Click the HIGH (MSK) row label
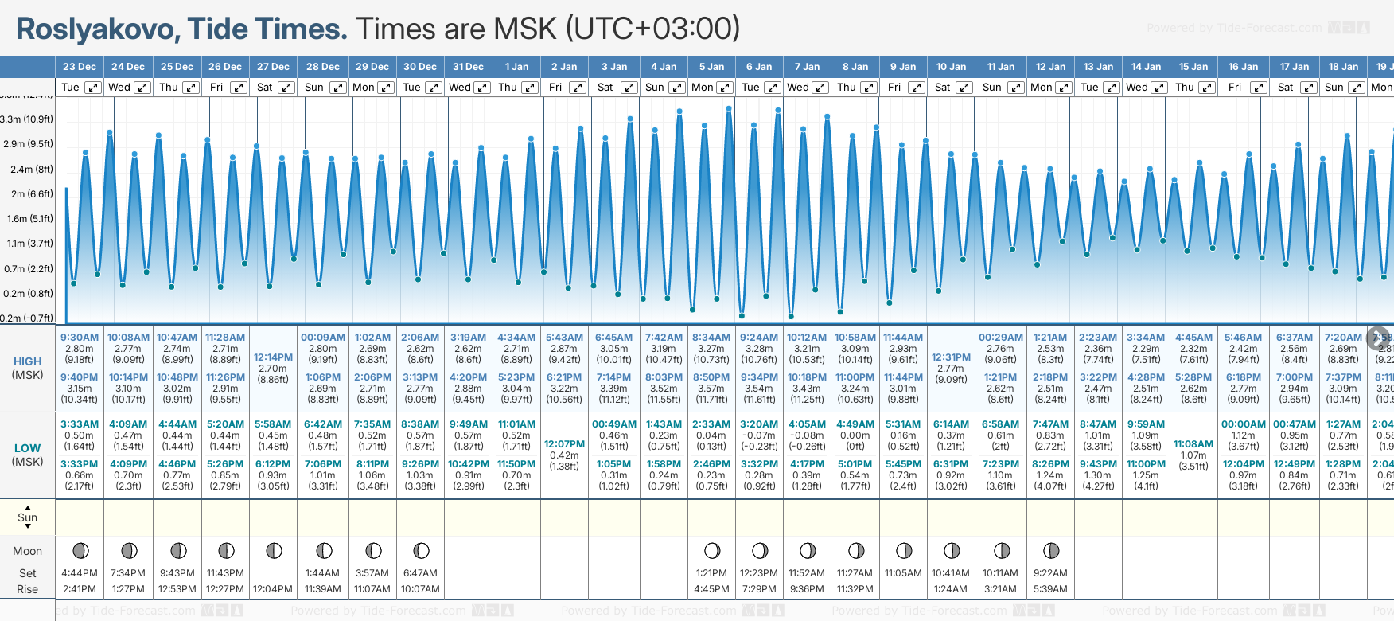 point(27,368)
